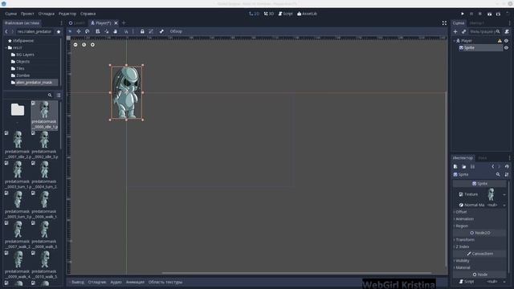Open the Отладка menu
Screen dimensions: 514x289
click(x=47, y=14)
